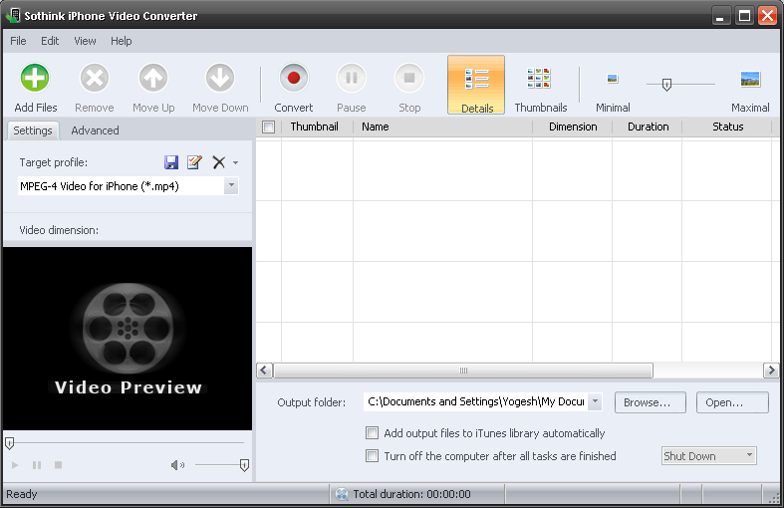Delete the target profile with X icon
784x508 pixels.
218,162
